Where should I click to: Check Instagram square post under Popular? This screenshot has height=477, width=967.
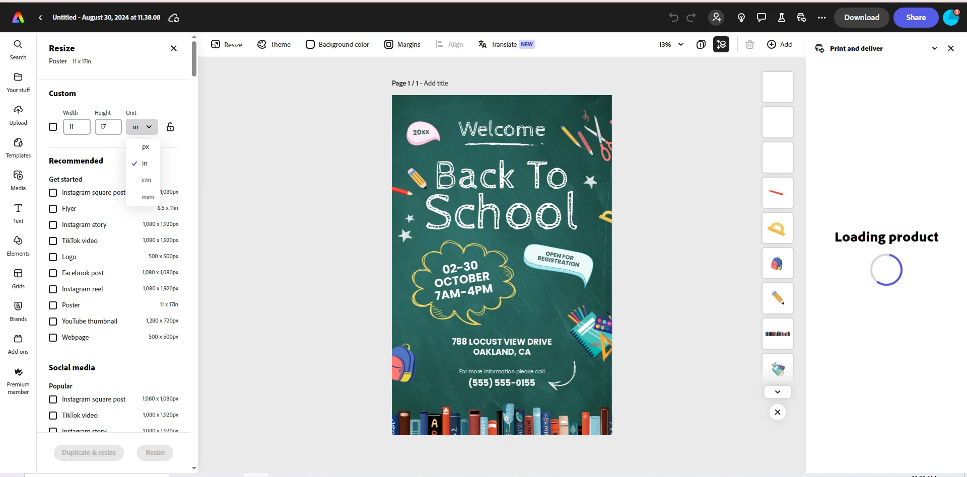point(53,400)
